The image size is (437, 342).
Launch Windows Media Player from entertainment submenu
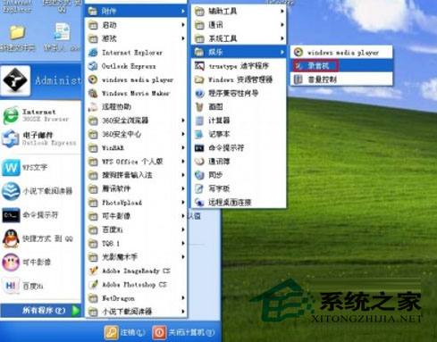point(341,53)
